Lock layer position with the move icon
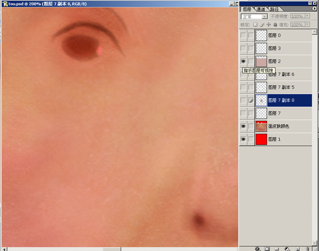319x251 pixels. (269, 25)
